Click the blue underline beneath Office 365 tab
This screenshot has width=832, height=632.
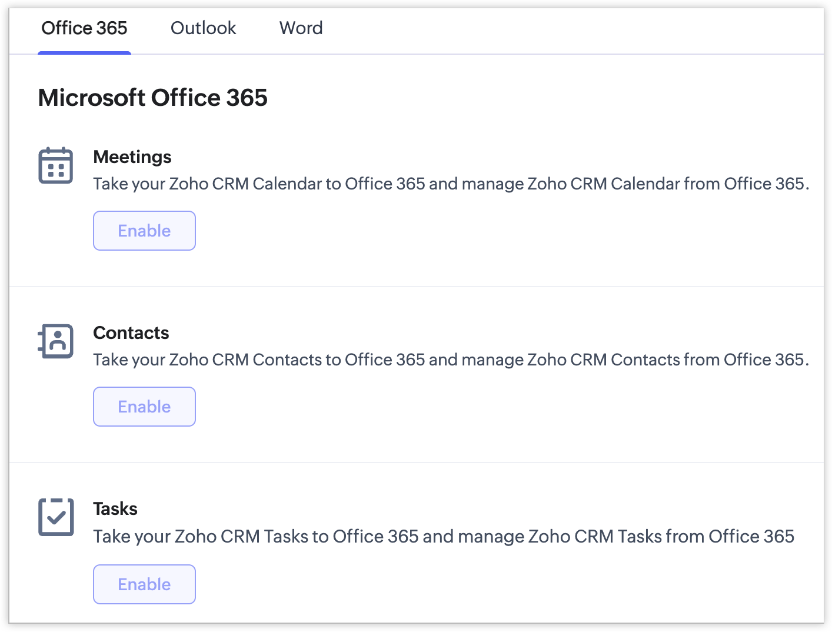(x=84, y=53)
